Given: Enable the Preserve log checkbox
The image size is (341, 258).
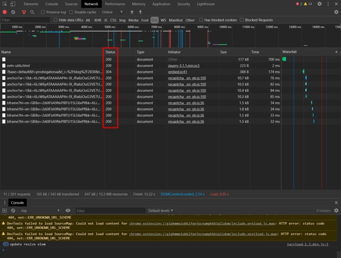Looking at the screenshot, I should pos(43,12).
